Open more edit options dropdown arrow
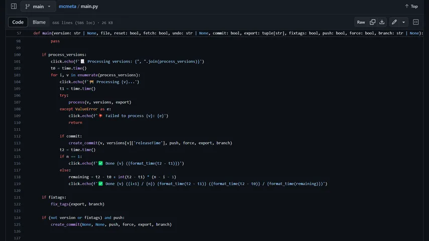This screenshot has width=429, height=241. pos(403,22)
